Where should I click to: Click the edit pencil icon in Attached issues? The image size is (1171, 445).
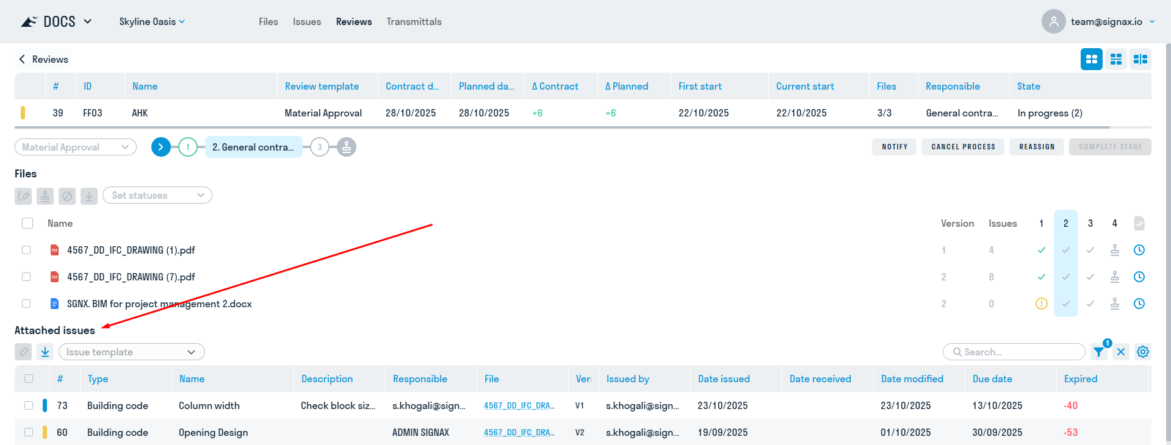(x=23, y=352)
